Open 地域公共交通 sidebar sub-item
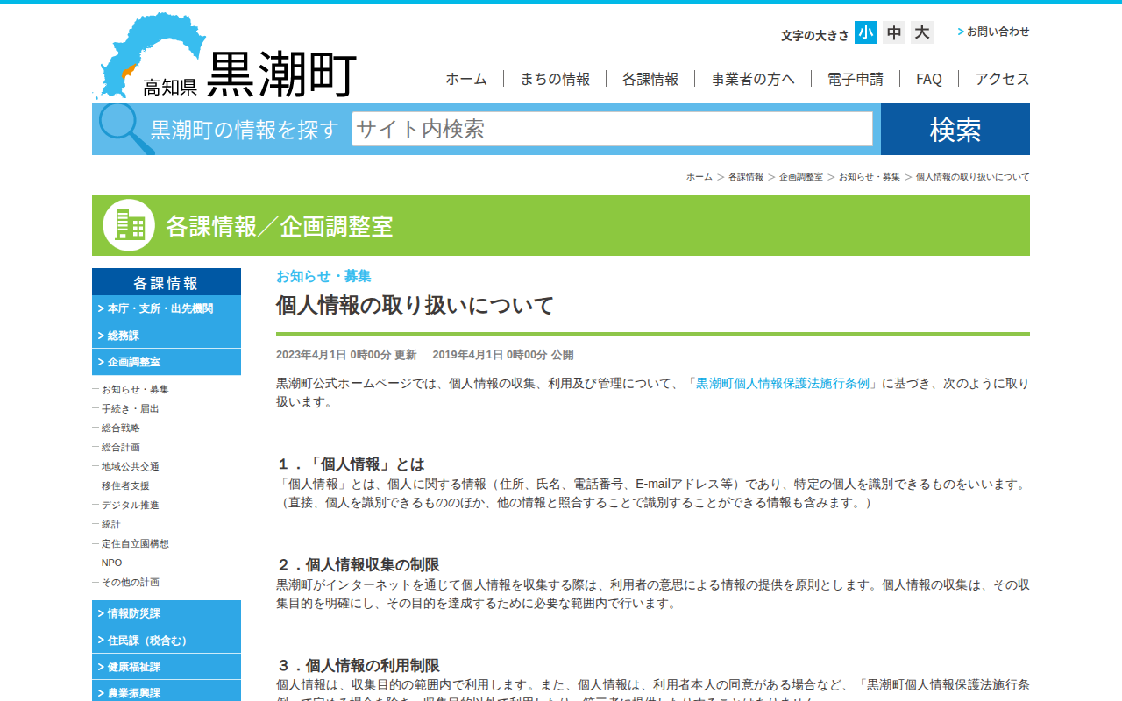Screen dimensions: 1122x701 [131, 466]
